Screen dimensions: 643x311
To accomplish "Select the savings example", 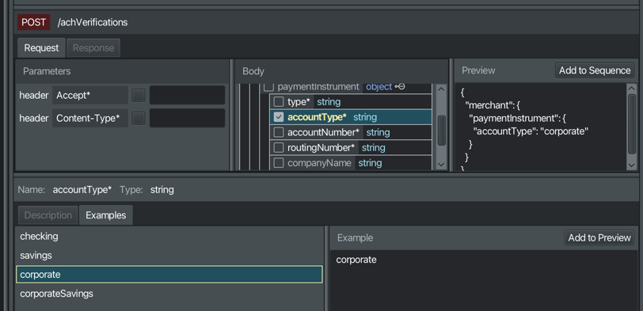I will 169,256.
